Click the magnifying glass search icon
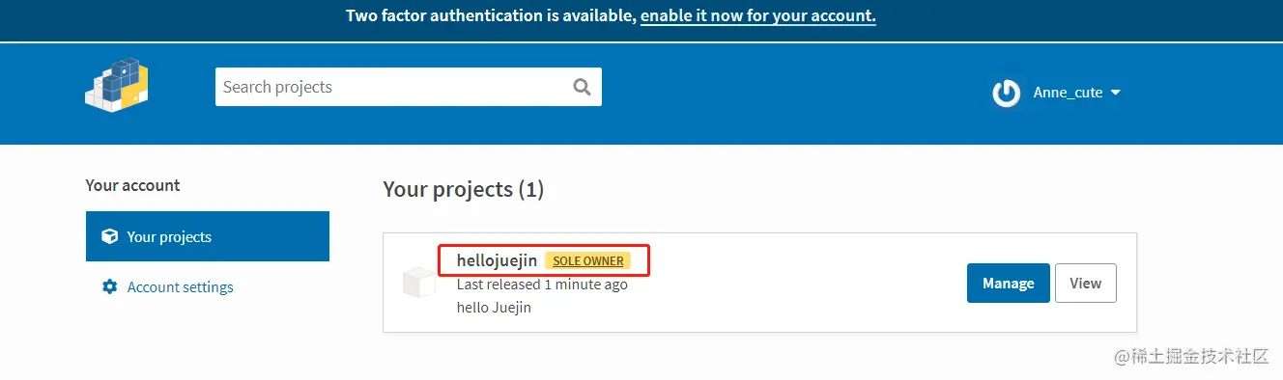The height and width of the screenshot is (380, 1283). [582, 87]
